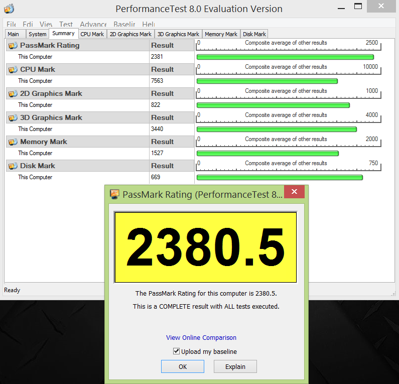Open the Advanced menu
The width and height of the screenshot is (399, 384).
[93, 24]
